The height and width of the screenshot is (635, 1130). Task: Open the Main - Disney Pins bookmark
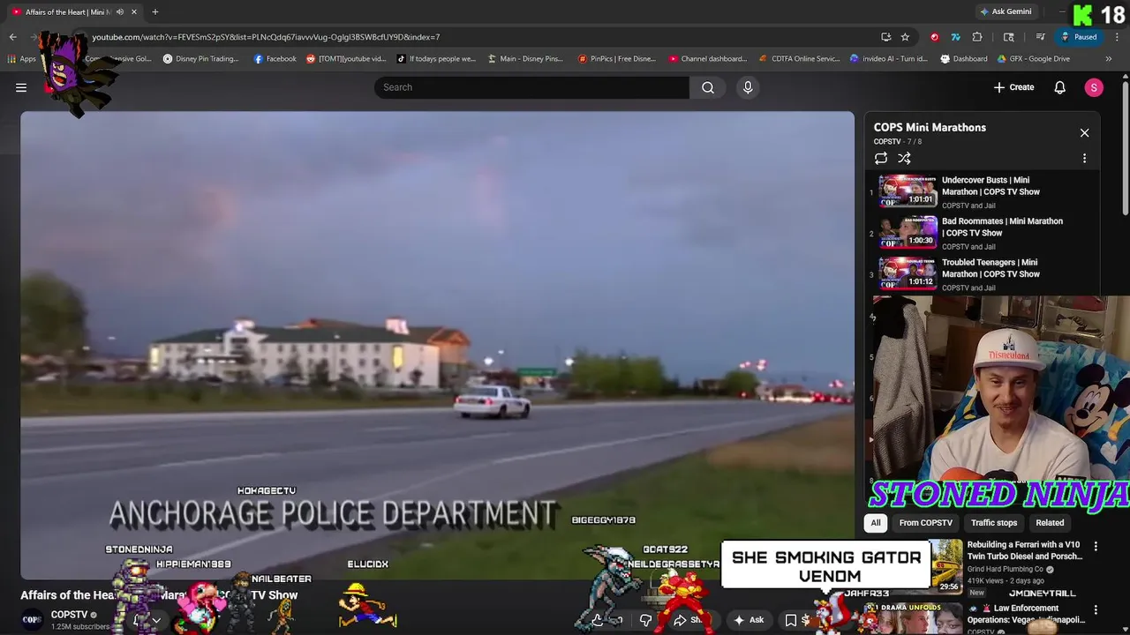click(524, 59)
